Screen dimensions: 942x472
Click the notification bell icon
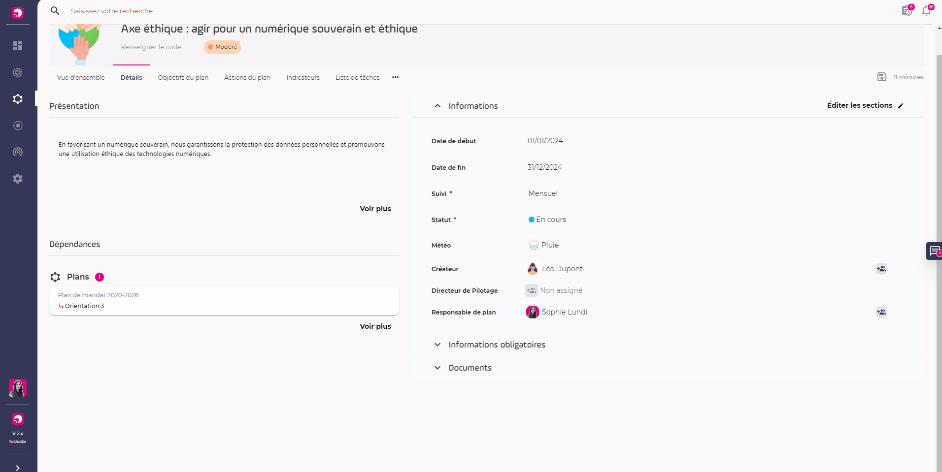point(926,11)
